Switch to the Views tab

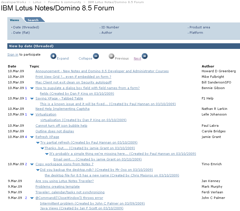[15, 20]
